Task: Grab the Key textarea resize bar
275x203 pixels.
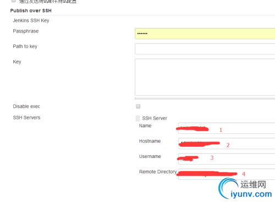Action: [205, 98]
